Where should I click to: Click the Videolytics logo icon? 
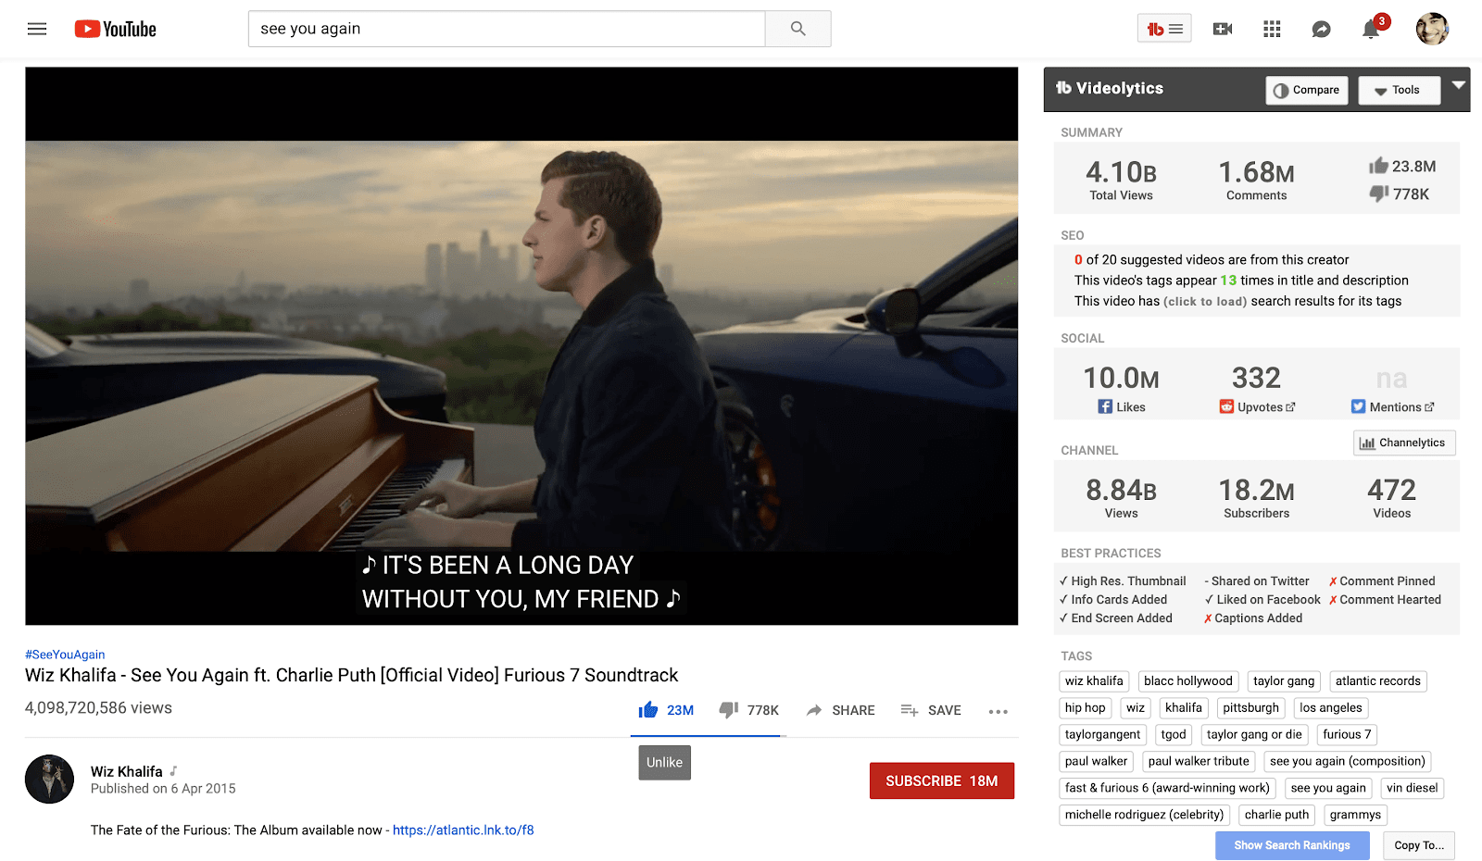click(1063, 88)
